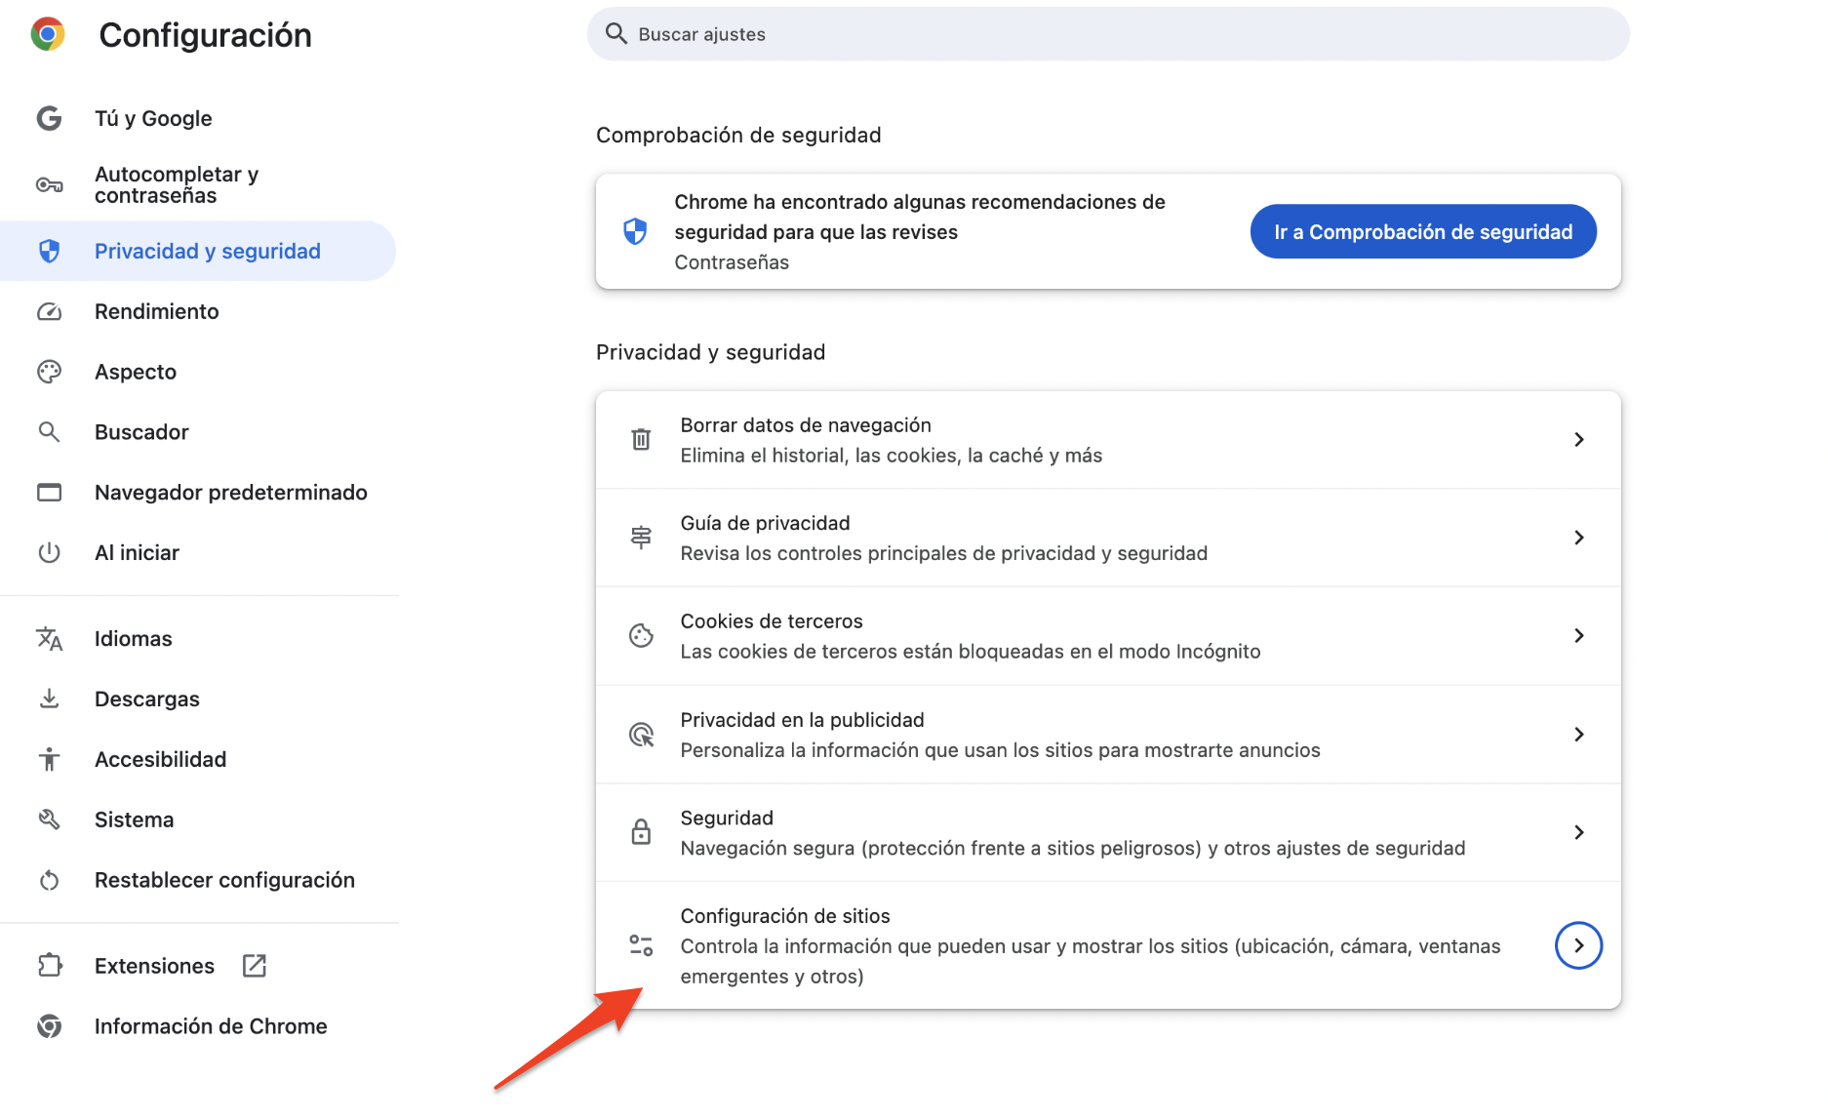Open Privacidad en la publicidad
The image size is (1828, 1120).
(x=1579, y=734)
